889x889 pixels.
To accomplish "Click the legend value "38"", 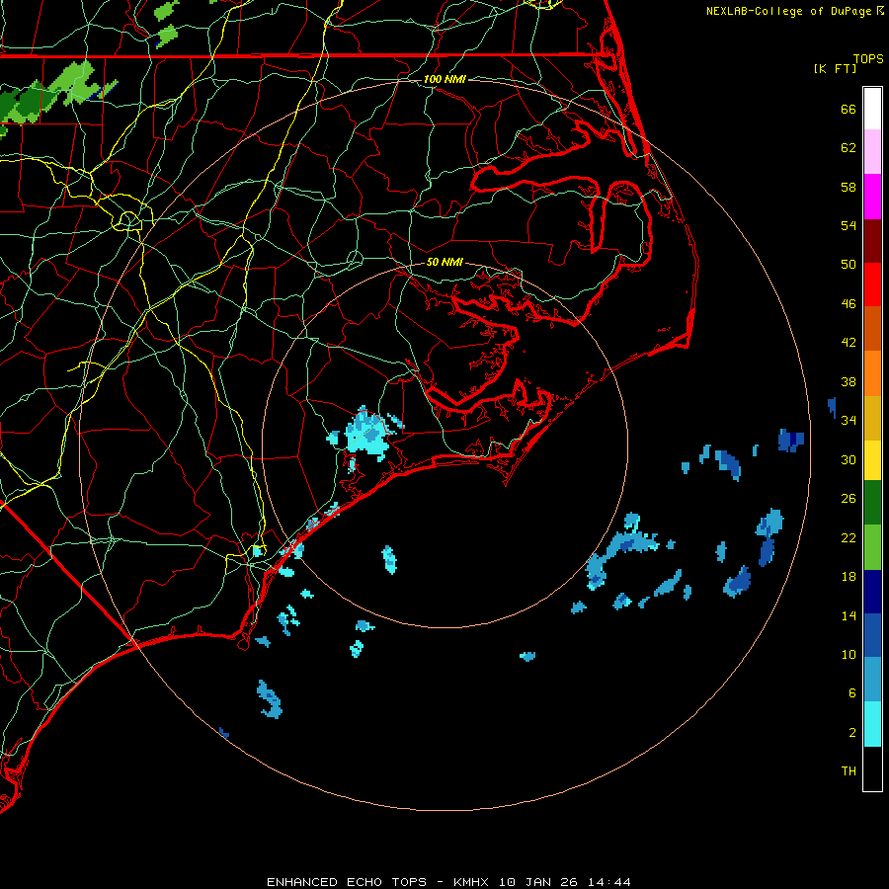I will (x=849, y=381).
